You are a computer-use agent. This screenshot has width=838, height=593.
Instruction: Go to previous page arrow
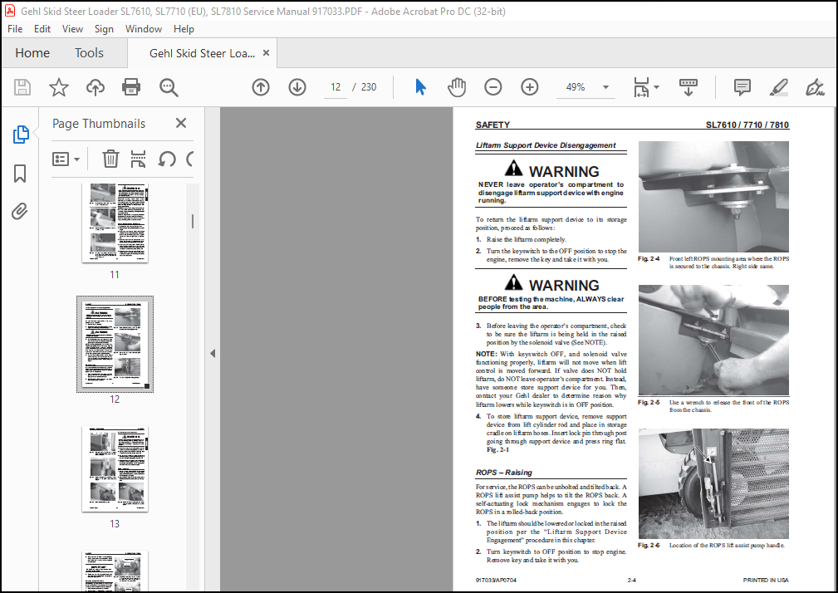pyautogui.click(x=261, y=87)
